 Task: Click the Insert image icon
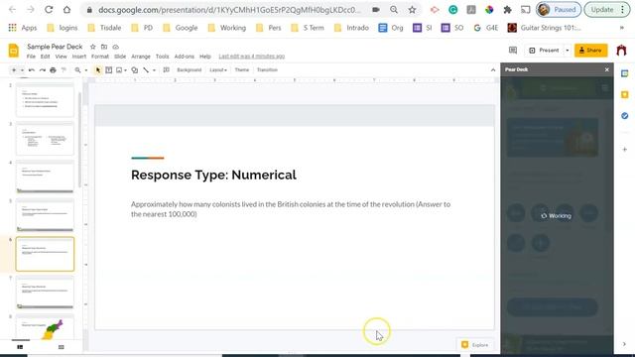click(x=119, y=70)
